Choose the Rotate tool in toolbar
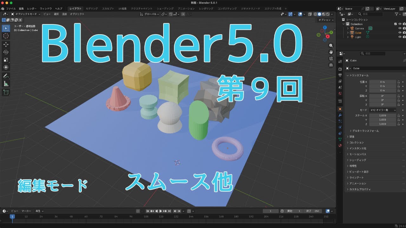This screenshot has width=406, height=228. (6, 52)
